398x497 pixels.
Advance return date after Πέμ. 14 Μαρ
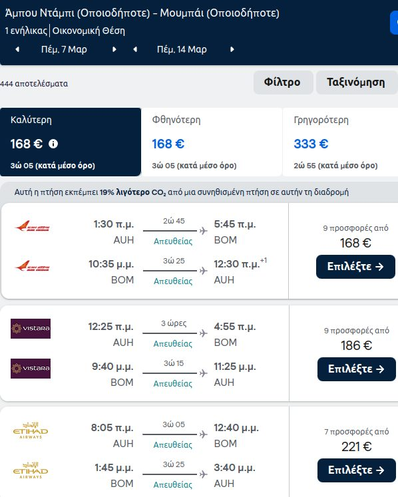[x=232, y=49]
